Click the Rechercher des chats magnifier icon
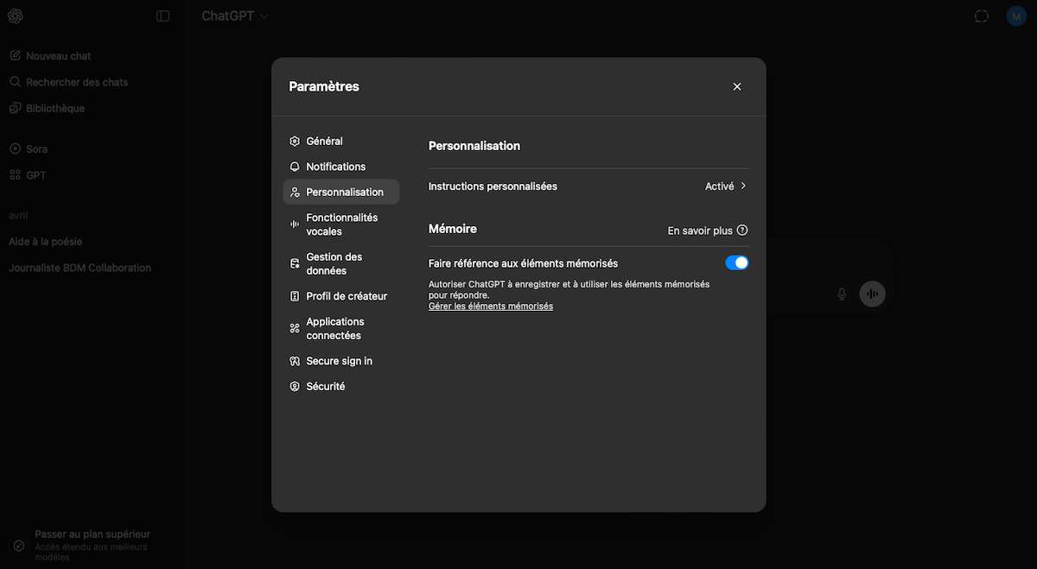 pyautogui.click(x=15, y=82)
